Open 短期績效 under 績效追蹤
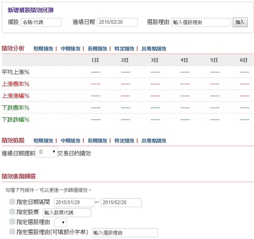The width and height of the screenshot is (254, 239). coord(43,140)
